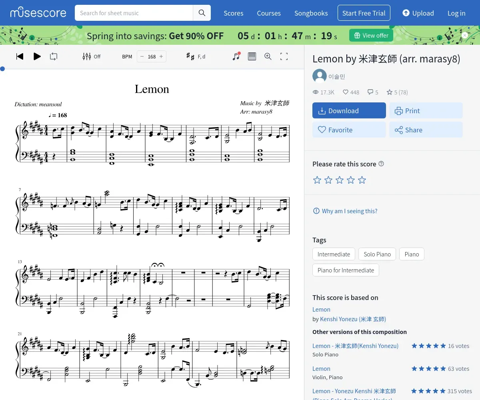Close the Spring savings banner
The image size is (480, 400).
point(465,35)
